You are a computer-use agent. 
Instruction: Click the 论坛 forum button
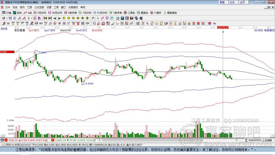(232, 2)
